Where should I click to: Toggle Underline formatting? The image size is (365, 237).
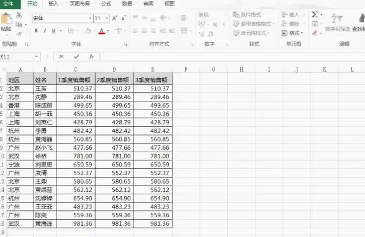54,31
